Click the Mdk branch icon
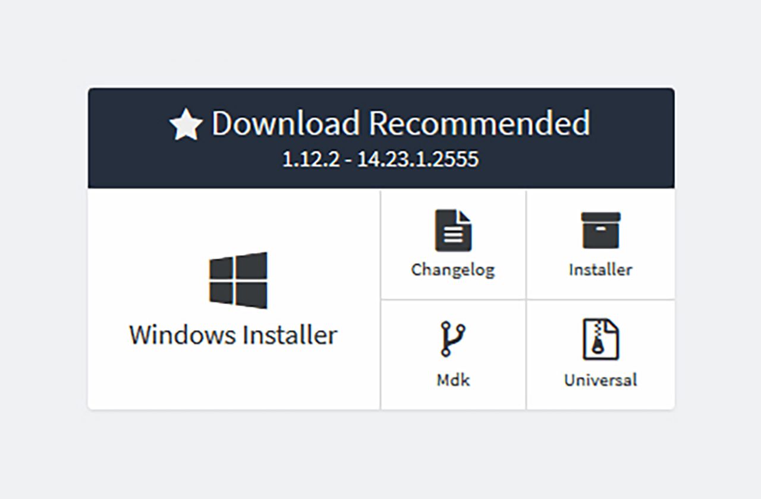This screenshot has height=499, width=761. tap(453, 339)
